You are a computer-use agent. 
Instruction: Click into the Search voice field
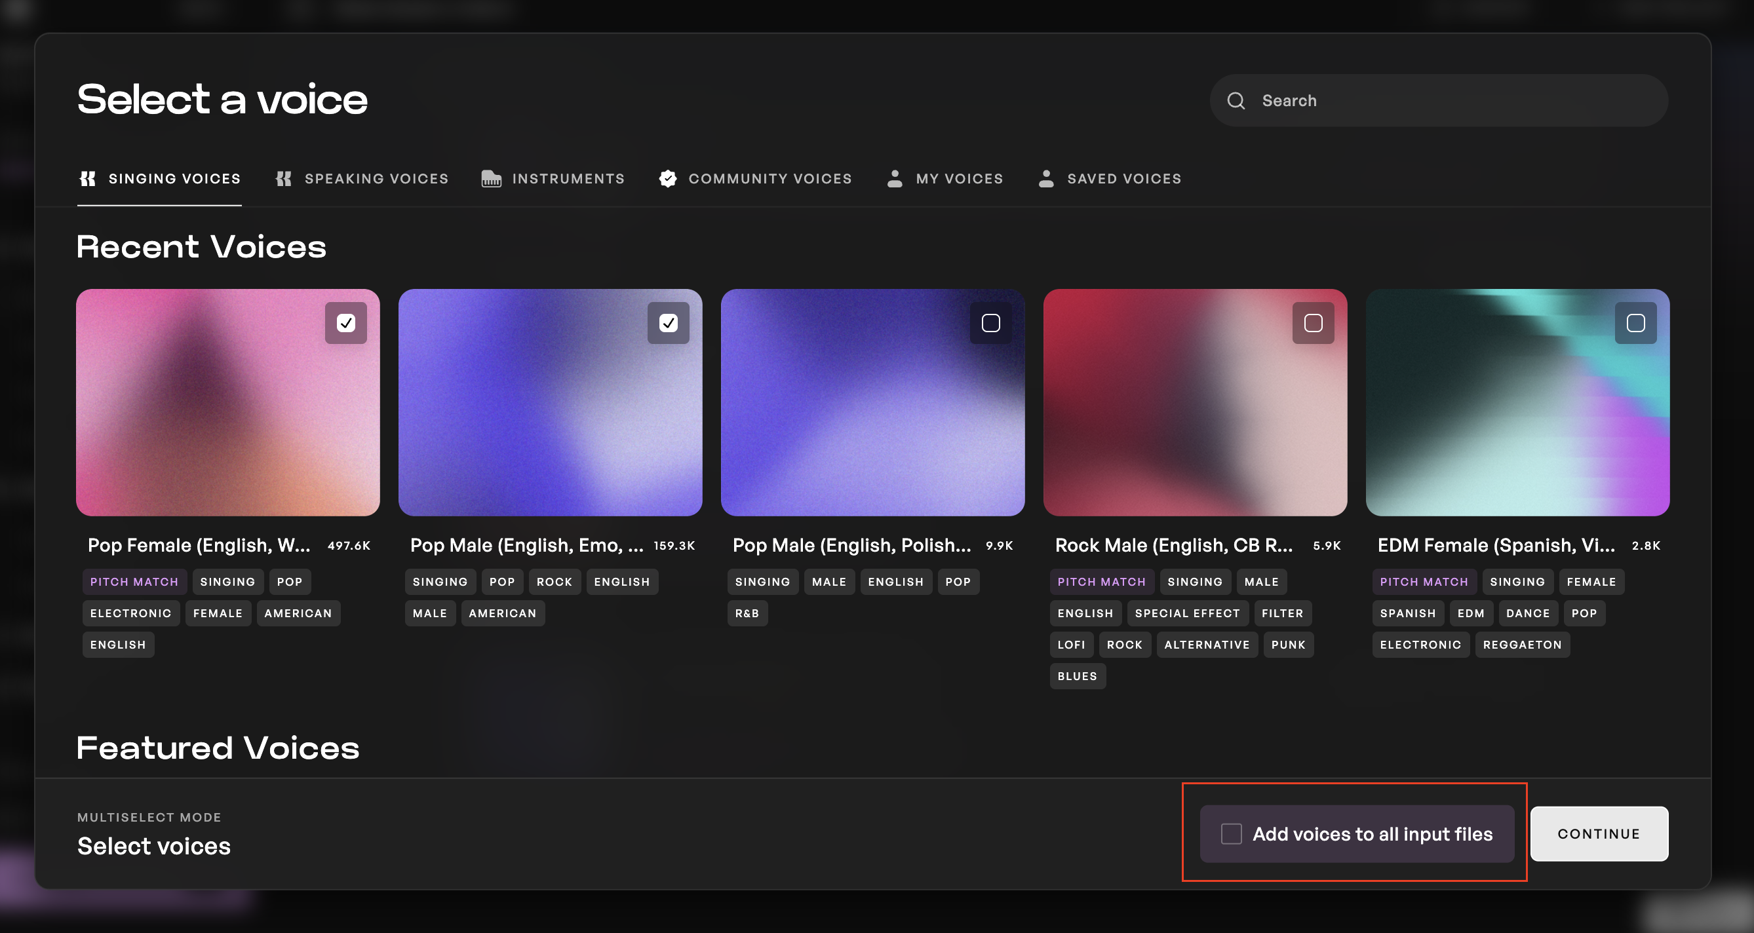point(1439,101)
